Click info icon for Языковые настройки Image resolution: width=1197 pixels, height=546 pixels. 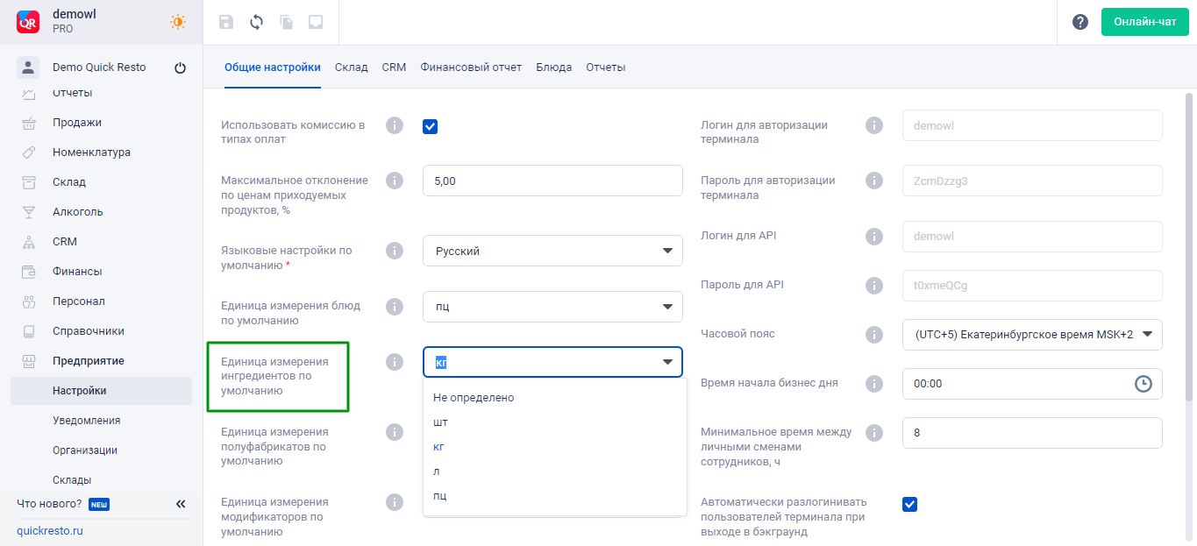click(395, 251)
